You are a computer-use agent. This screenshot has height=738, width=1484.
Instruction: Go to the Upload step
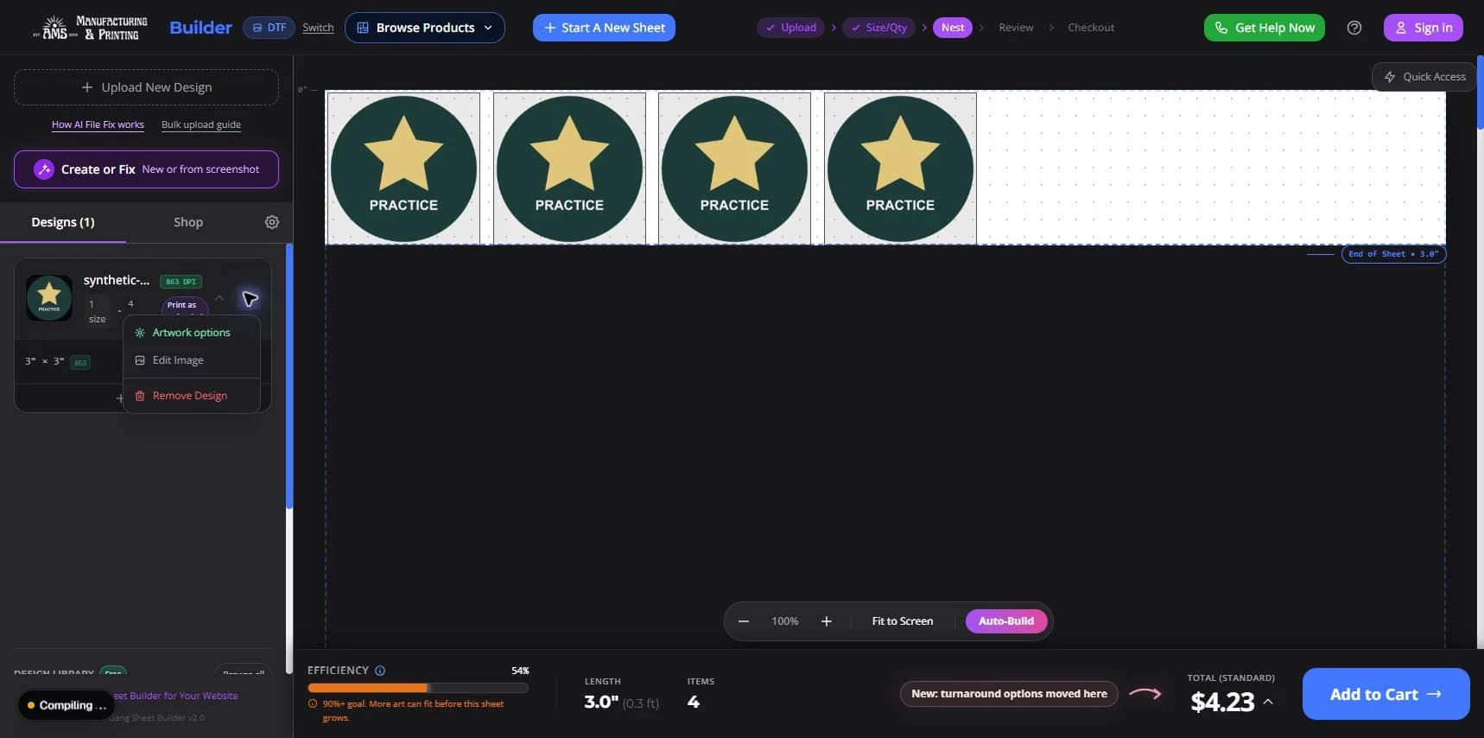point(791,28)
